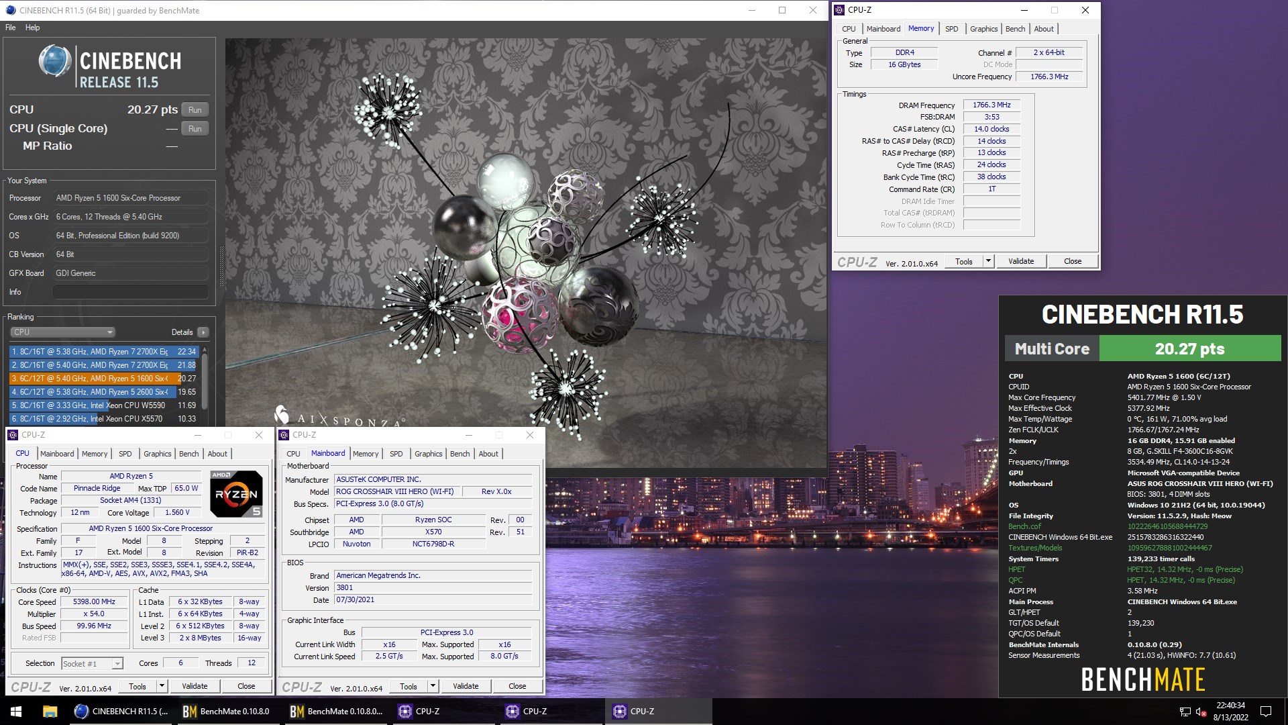Open the Help menu in Cinebench
1288x725 pixels.
32,28
